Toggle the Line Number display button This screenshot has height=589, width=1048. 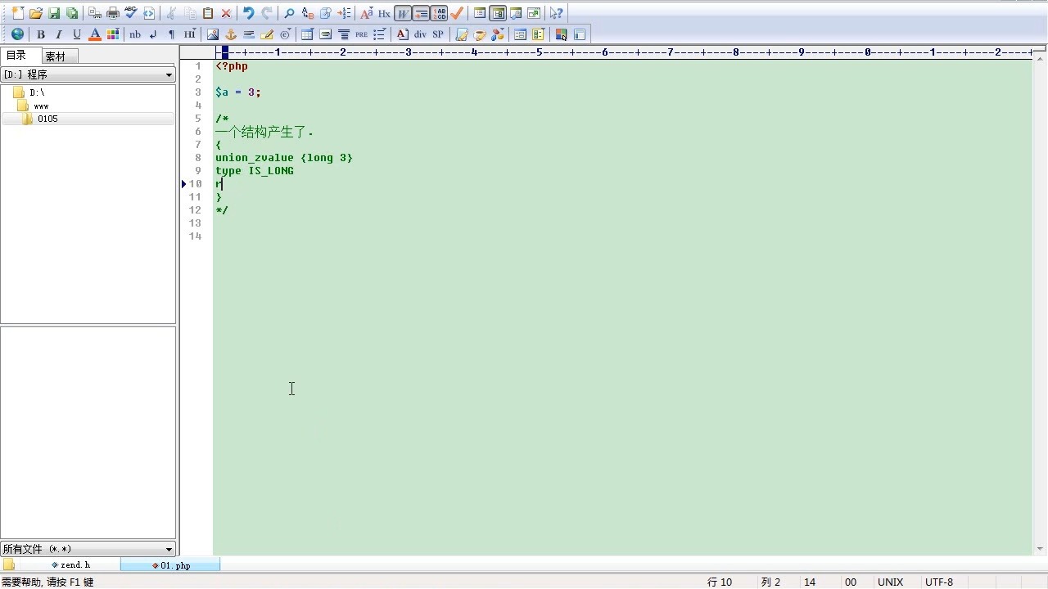point(439,13)
